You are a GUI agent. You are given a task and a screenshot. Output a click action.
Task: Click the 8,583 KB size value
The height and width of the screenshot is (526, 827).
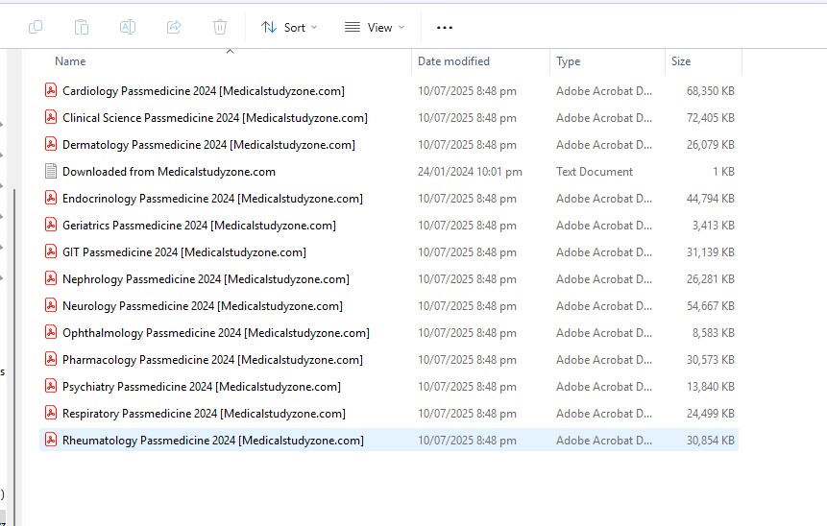pos(713,333)
